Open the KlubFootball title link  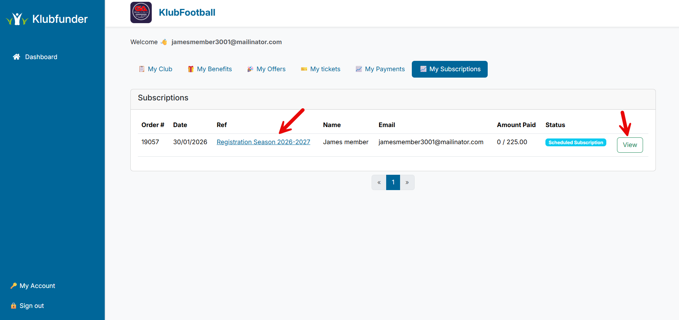coord(187,12)
